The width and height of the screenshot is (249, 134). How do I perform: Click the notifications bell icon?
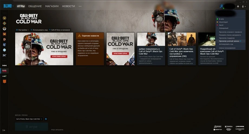tap(238, 6)
